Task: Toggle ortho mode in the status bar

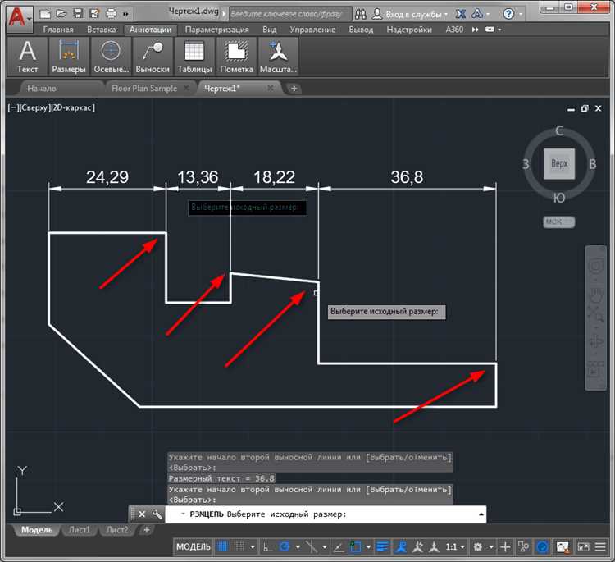Action: (268, 546)
